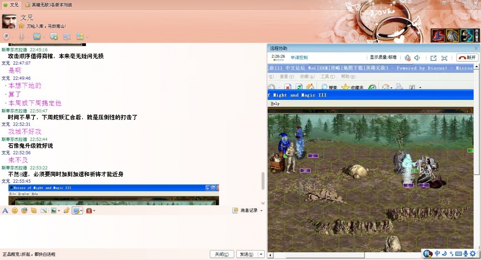
Task: Insert a picture with the image icon
Action: click(54, 211)
